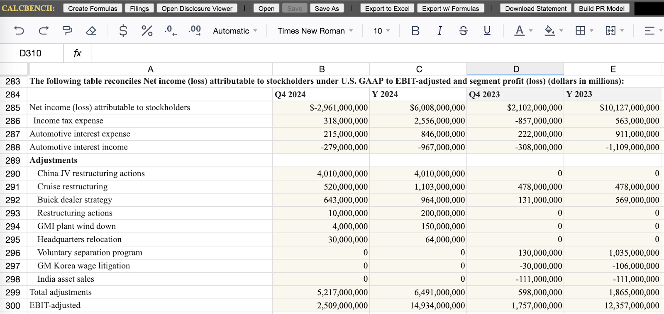
Task: Click value 1,035,000,000 in Y 2023
Action: (x=612, y=253)
